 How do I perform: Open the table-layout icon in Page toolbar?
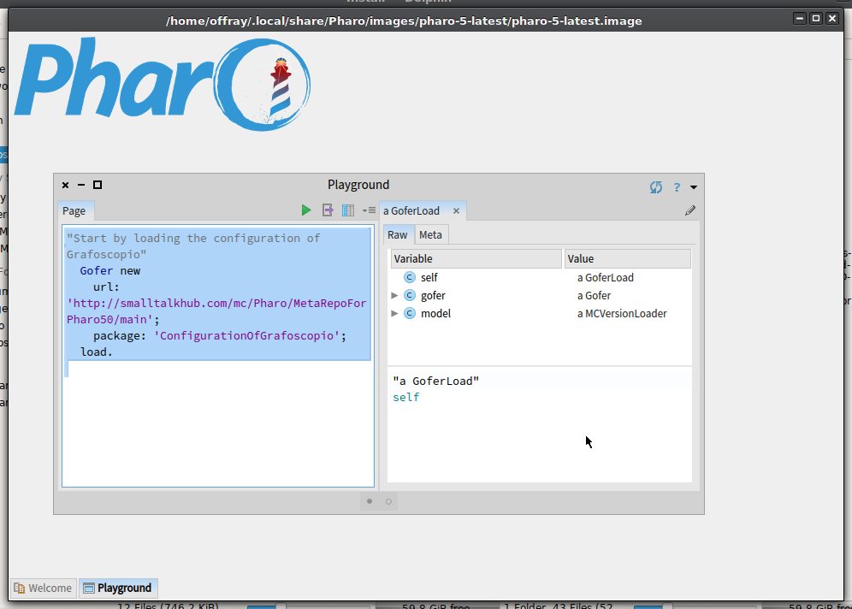(x=348, y=210)
